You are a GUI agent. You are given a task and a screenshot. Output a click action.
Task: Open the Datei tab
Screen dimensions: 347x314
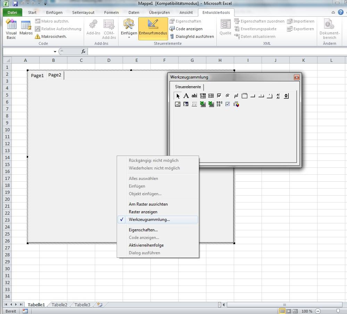click(x=13, y=13)
